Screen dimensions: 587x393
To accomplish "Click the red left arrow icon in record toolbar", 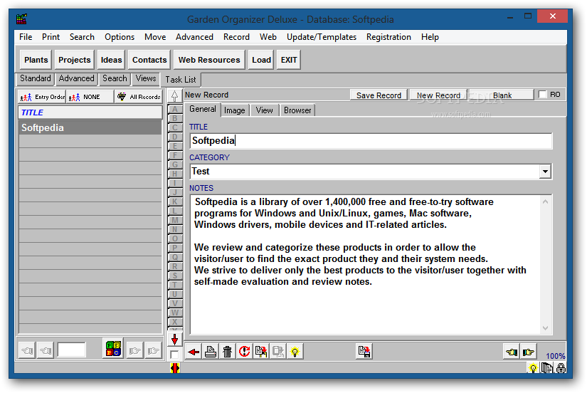I will [194, 352].
